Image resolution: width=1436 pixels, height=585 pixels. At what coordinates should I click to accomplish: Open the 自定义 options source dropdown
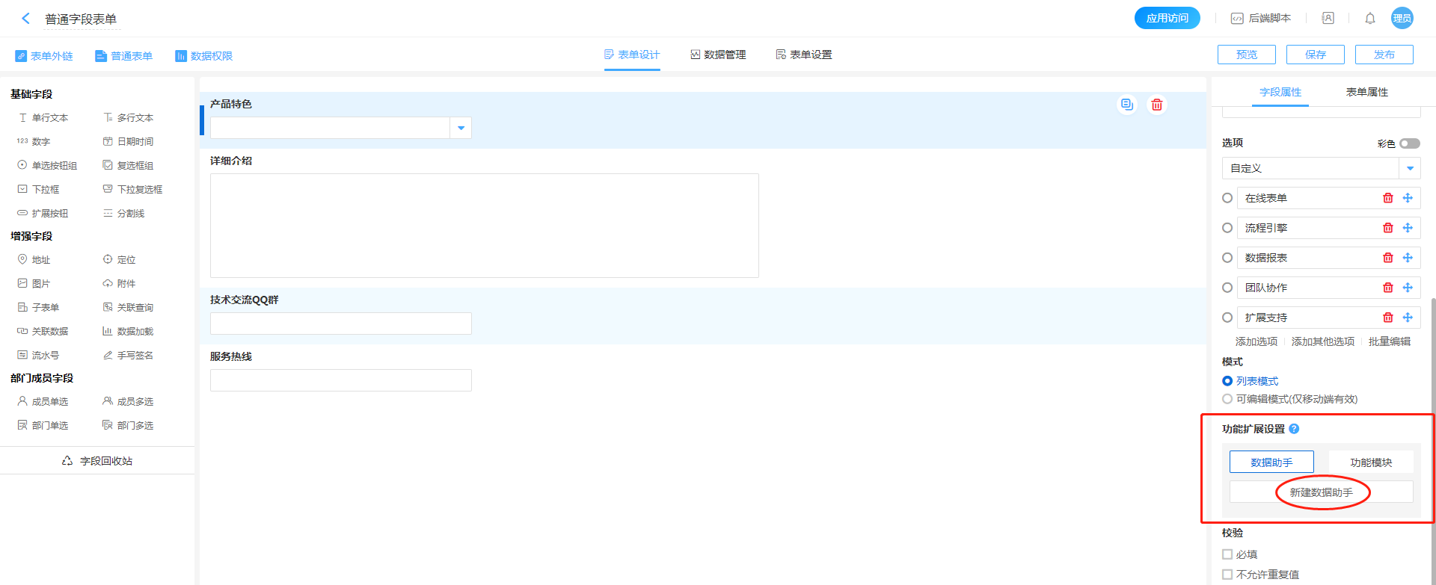pos(1409,168)
